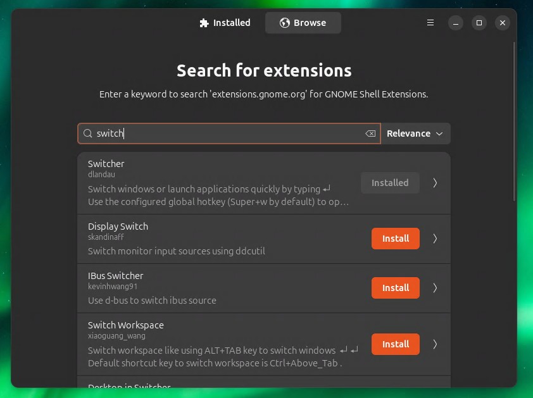Expand details chevron for Switcher
The width and height of the screenshot is (533, 398).
(435, 183)
